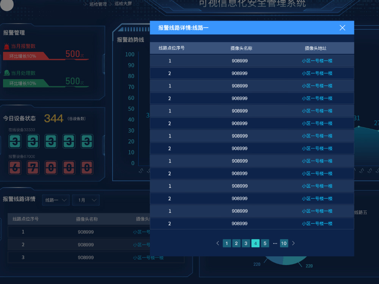This screenshot has height=284, width=379.
Task: Click 908999 in last dialog row
Action: tap(240, 224)
